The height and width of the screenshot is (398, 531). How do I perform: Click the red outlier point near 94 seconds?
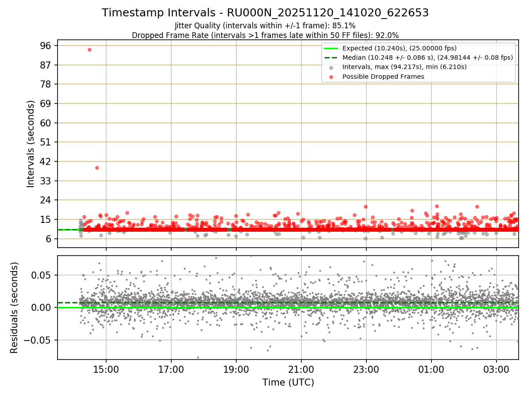89,50
